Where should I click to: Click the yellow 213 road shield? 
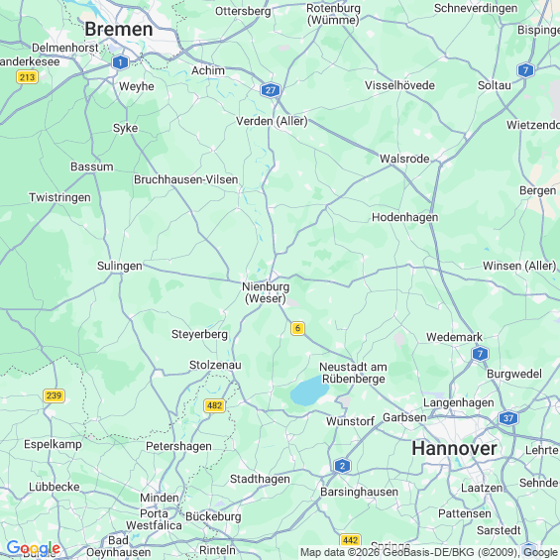click(x=28, y=77)
